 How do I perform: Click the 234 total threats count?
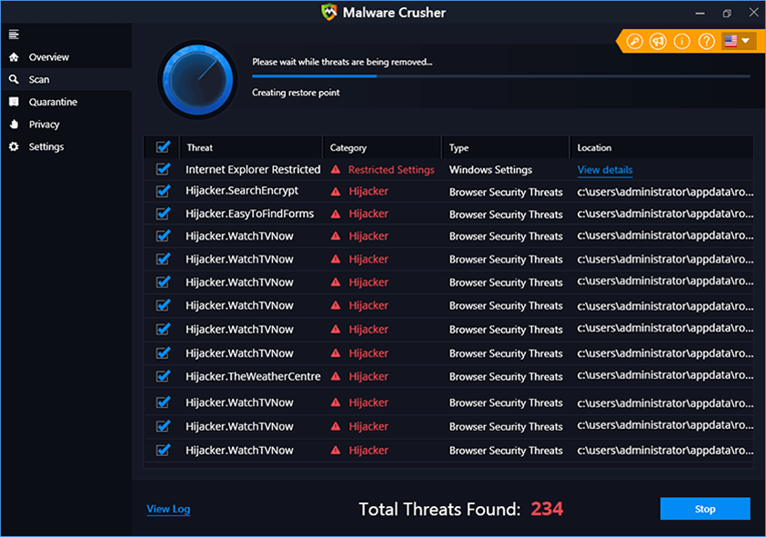coord(547,509)
